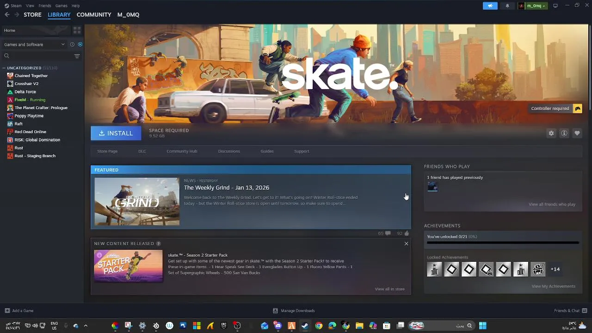Open the Games and Software dropdown

tap(34, 44)
